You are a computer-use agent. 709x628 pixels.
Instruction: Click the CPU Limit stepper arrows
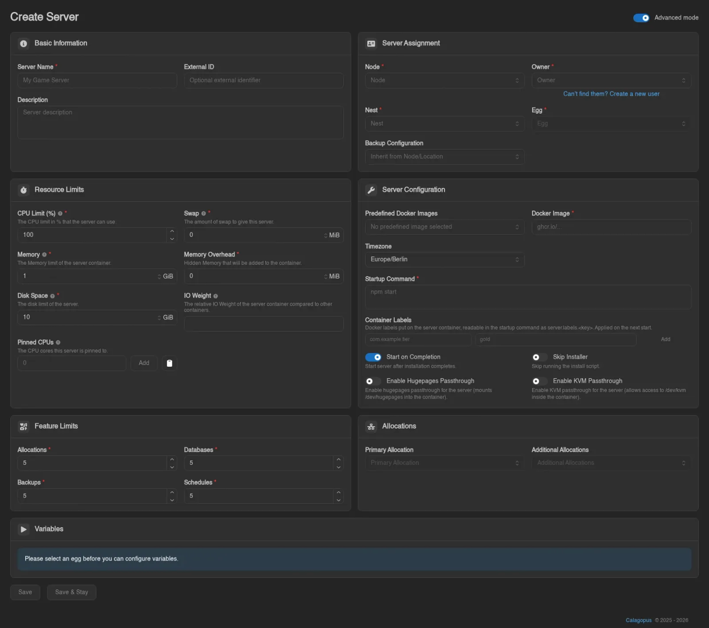point(172,235)
